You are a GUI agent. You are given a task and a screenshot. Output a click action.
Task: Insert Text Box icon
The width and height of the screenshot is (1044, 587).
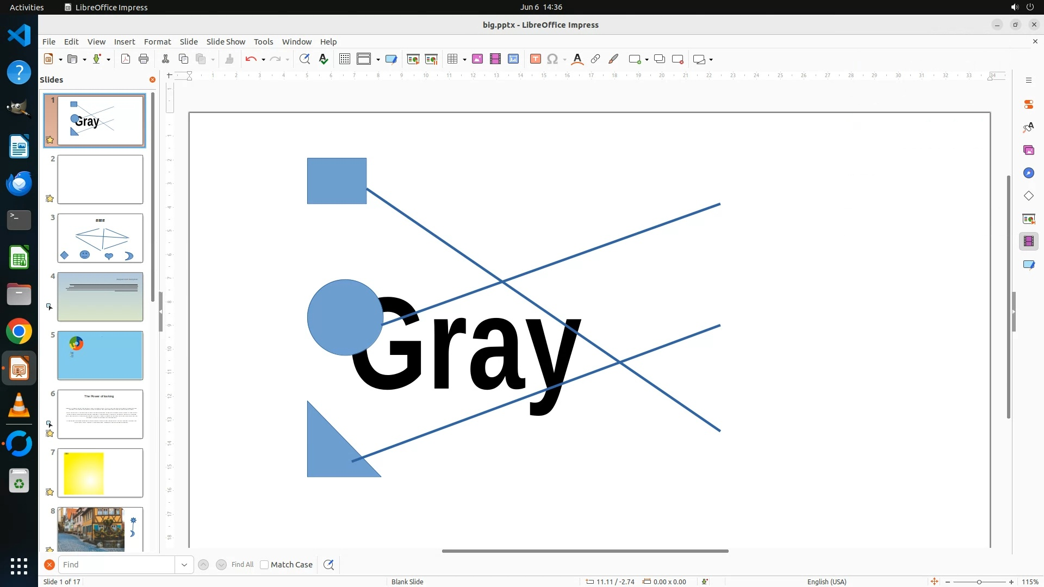(x=535, y=59)
